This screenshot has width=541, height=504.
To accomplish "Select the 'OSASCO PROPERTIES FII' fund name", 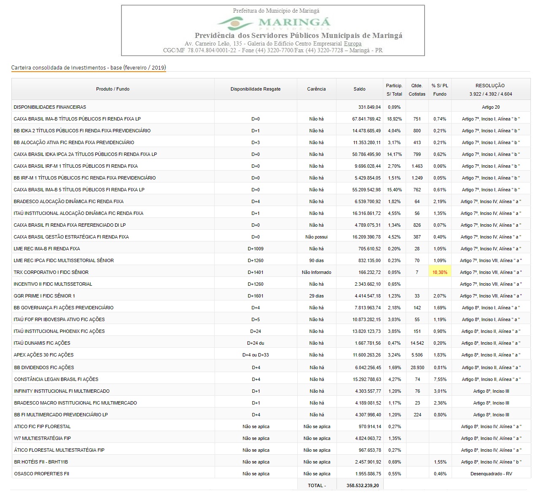I will click(x=42, y=474).
